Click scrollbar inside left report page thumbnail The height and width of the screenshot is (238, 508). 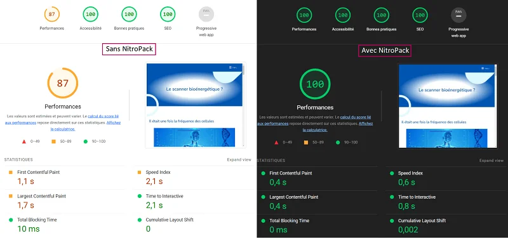click(x=243, y=105)
